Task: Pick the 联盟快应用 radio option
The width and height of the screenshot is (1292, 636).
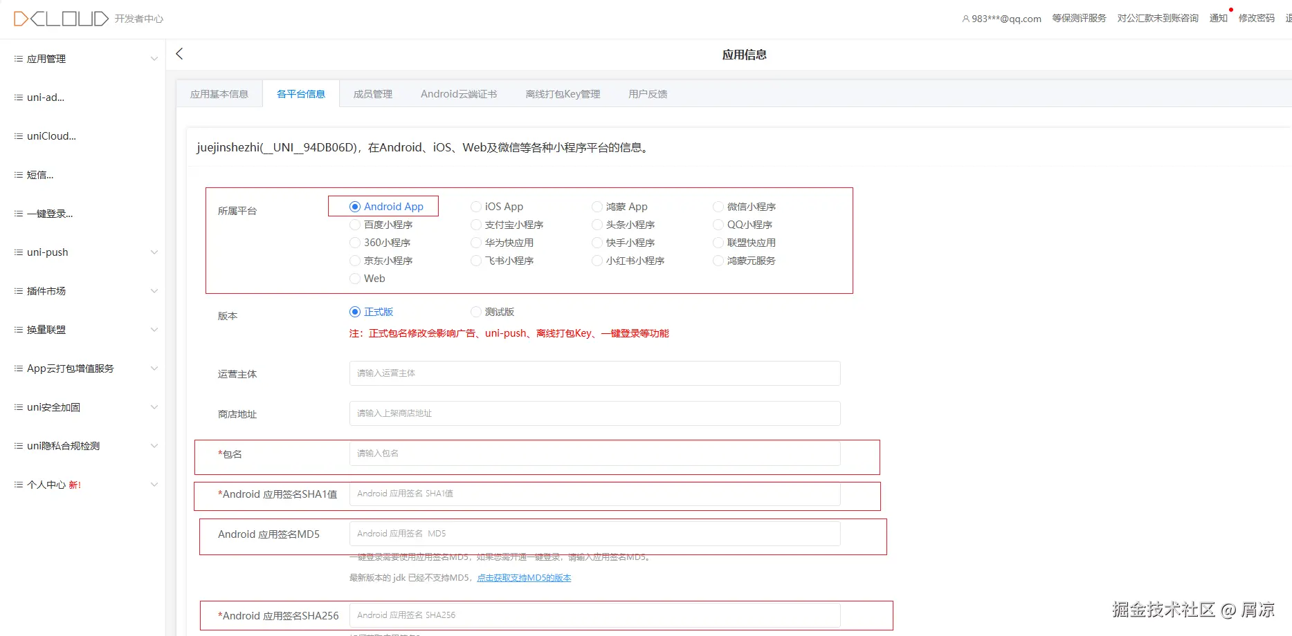Action: pos(718,243)
